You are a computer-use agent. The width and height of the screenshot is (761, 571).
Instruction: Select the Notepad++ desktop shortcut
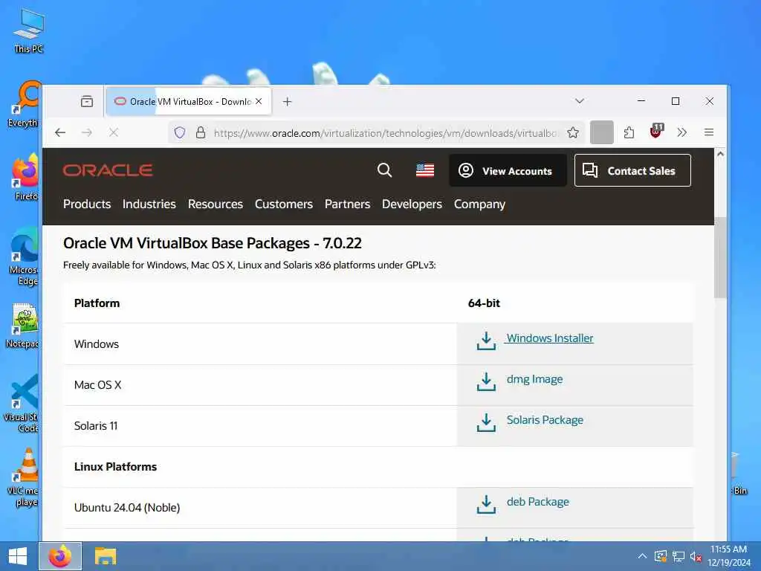click(x=22, y=326)
